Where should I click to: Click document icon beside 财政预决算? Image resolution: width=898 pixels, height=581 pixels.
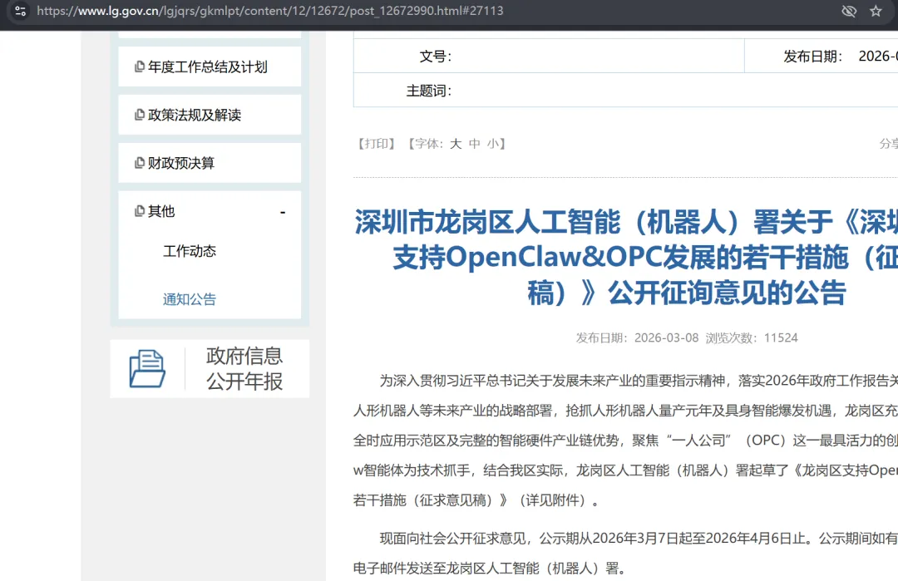139,163
